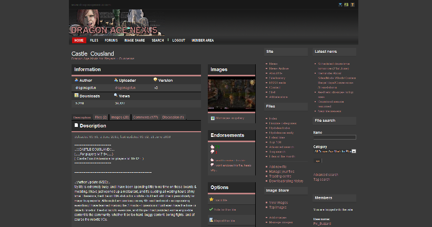Click the Track file link
This screenshot has width=432, height=227.
pyautogui.click(x=221, y=200)
